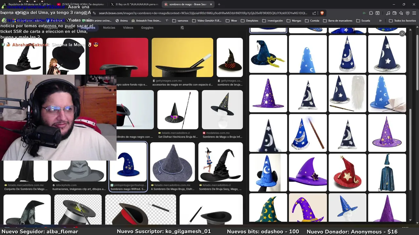Select purple witch hat with star buckle

[308, 173]
